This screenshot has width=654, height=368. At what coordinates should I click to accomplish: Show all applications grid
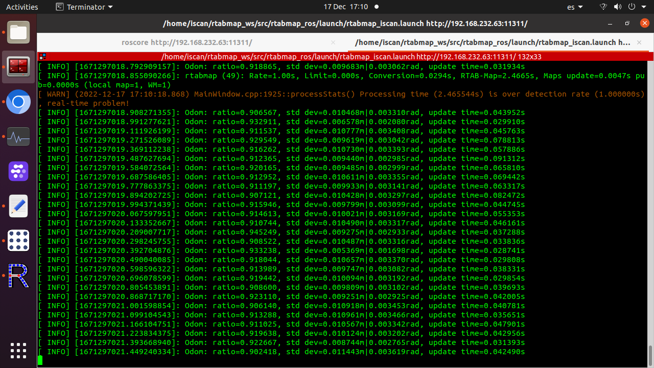coord(18,351)
